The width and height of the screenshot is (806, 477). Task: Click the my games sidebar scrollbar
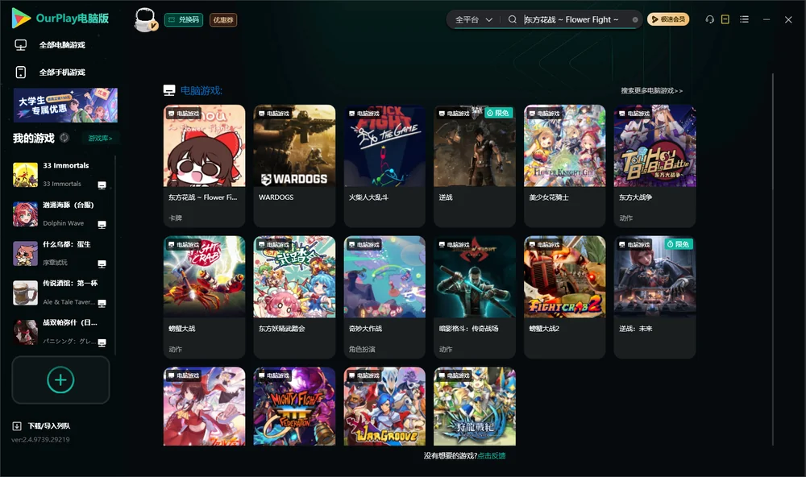pyautogui.click(x=115, y=255)
